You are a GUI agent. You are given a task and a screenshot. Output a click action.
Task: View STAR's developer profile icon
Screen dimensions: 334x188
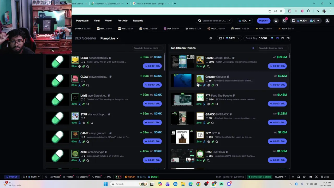(x=80, y=123)
